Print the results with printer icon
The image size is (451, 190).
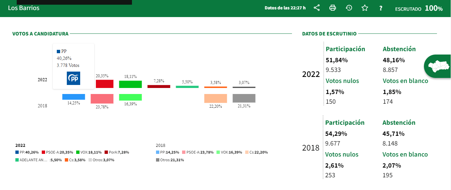333,8
